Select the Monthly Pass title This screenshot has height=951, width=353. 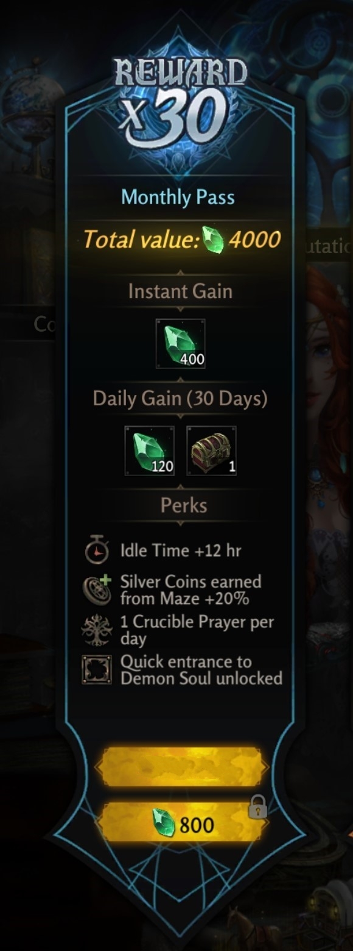pyautogui.click(x=178, y=197)
